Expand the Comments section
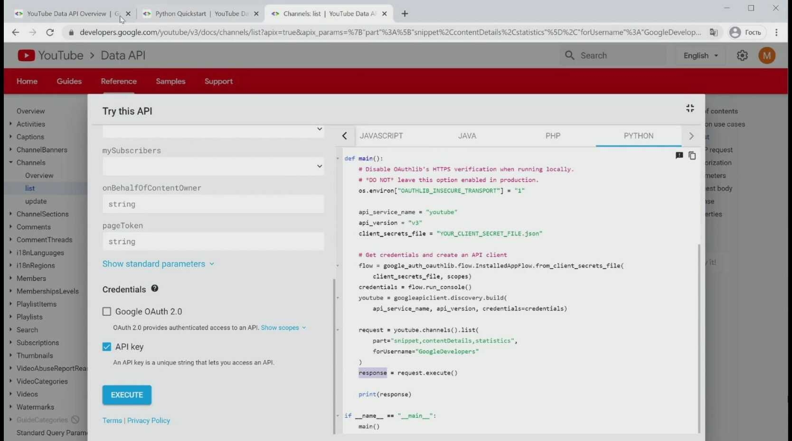The width and height of the screenshot is (792, 441). coord(10,227)
